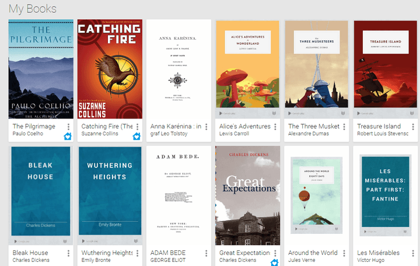
Task: Open options menu for The Pilgrimage
Action: 69,127
